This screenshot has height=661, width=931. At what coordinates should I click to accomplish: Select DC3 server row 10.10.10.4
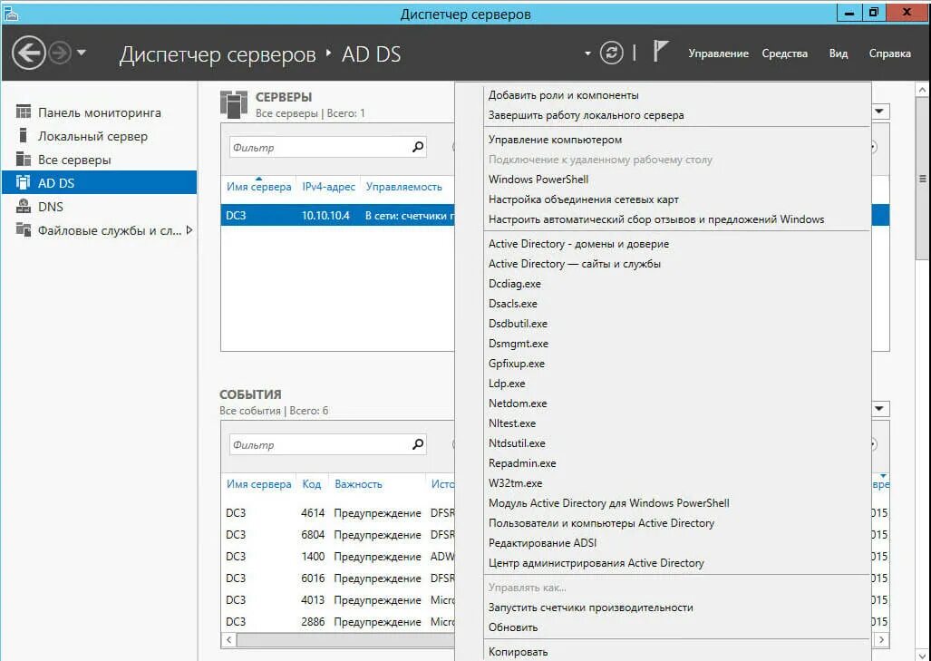point(338,216)
